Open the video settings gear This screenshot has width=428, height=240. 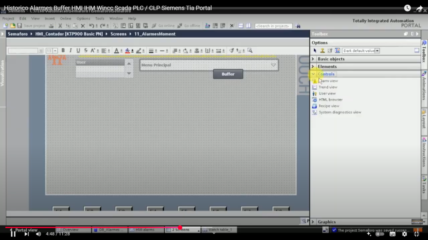point(405,234)
